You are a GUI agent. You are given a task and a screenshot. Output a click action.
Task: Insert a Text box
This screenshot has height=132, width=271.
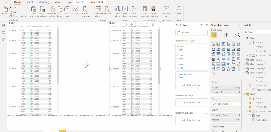pyautogui.click(x=125, y=12)
